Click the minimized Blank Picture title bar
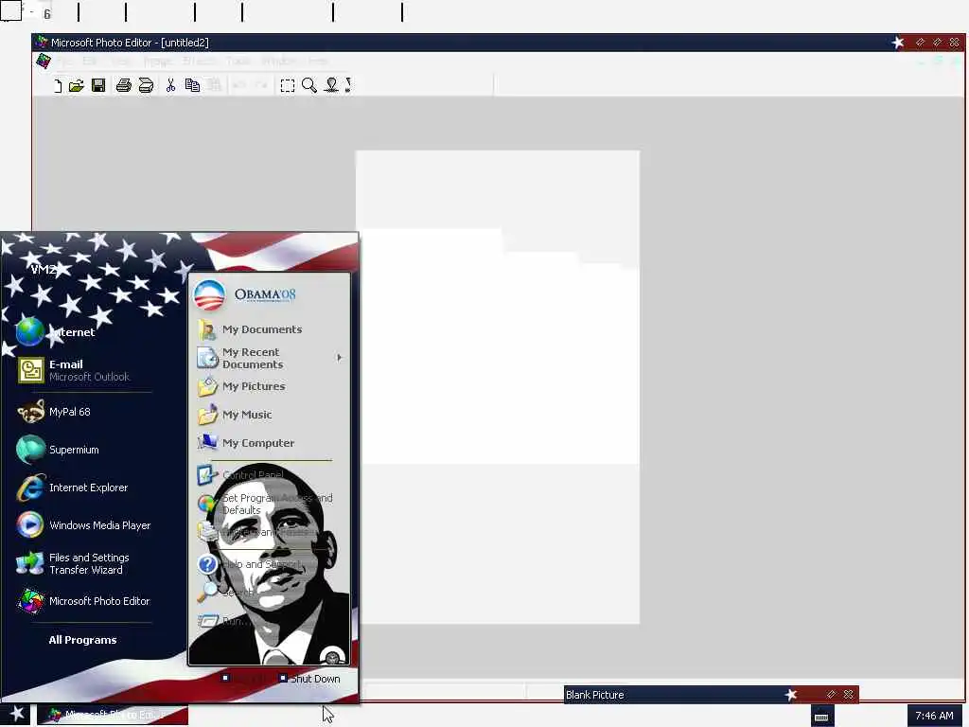Screen dimensions: 969x727 (x=711, y=694)
